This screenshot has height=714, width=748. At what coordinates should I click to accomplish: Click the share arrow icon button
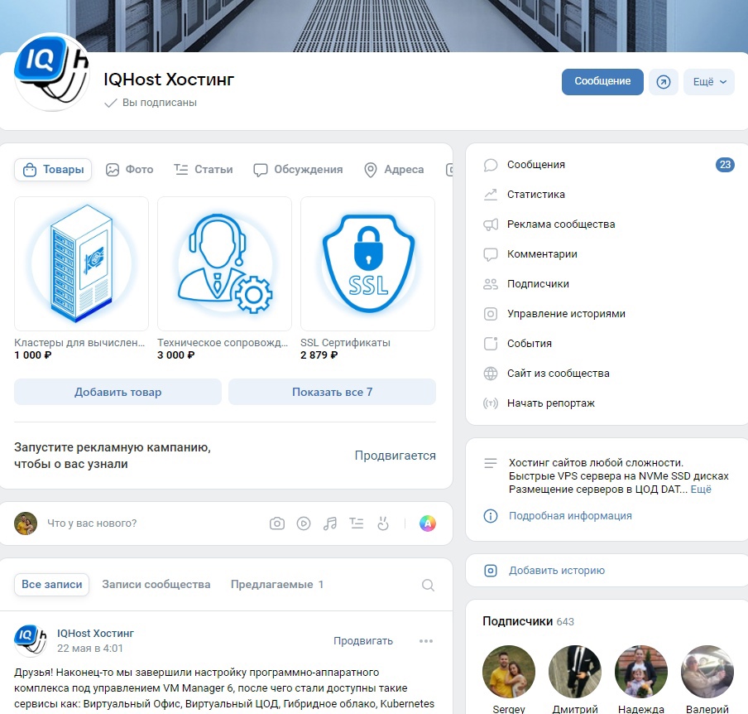coord(663,82)
